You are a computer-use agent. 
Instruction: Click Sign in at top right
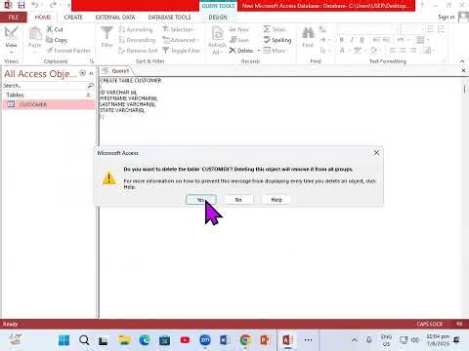(x=446, y=18)
